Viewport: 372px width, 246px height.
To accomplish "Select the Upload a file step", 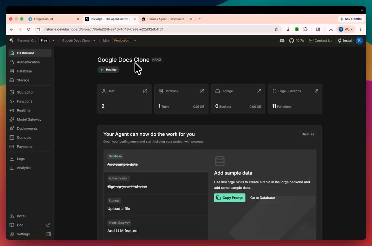I will [156, 205].
